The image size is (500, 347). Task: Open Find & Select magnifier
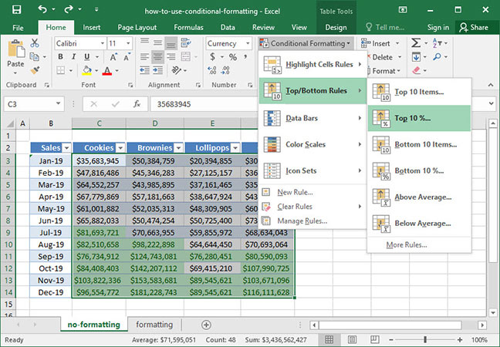point(437,57)
